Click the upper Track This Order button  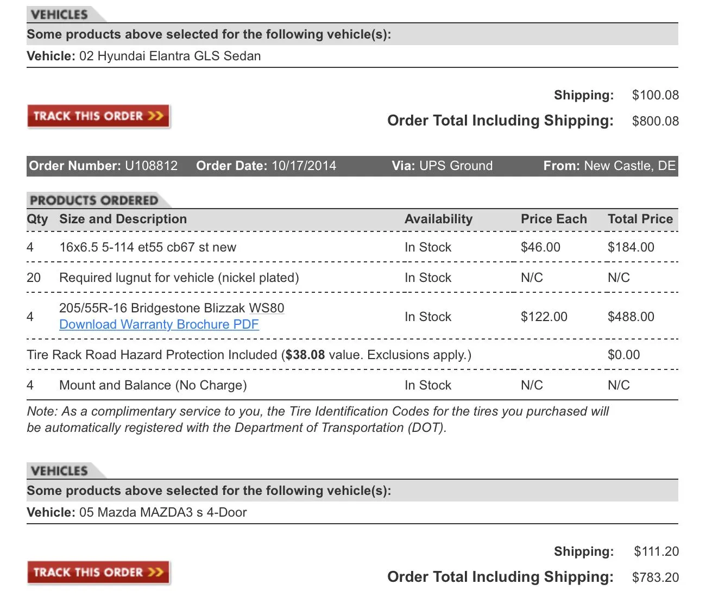click(x=99, y=116)
